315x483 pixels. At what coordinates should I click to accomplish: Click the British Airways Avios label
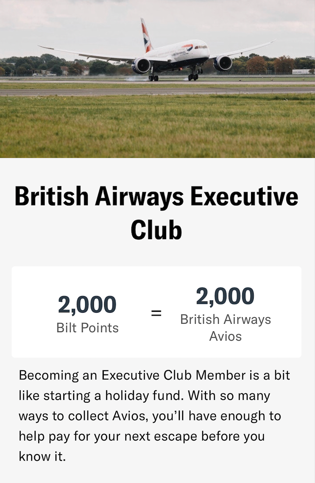pyautogui.click(x=226, y=328)
